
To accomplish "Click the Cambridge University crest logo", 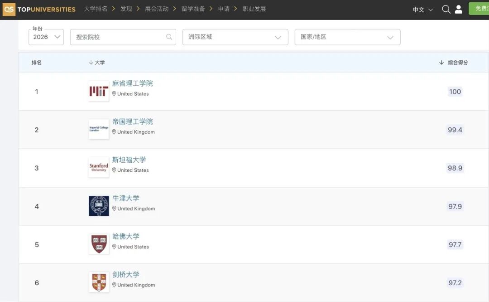I will coord(99,282).
